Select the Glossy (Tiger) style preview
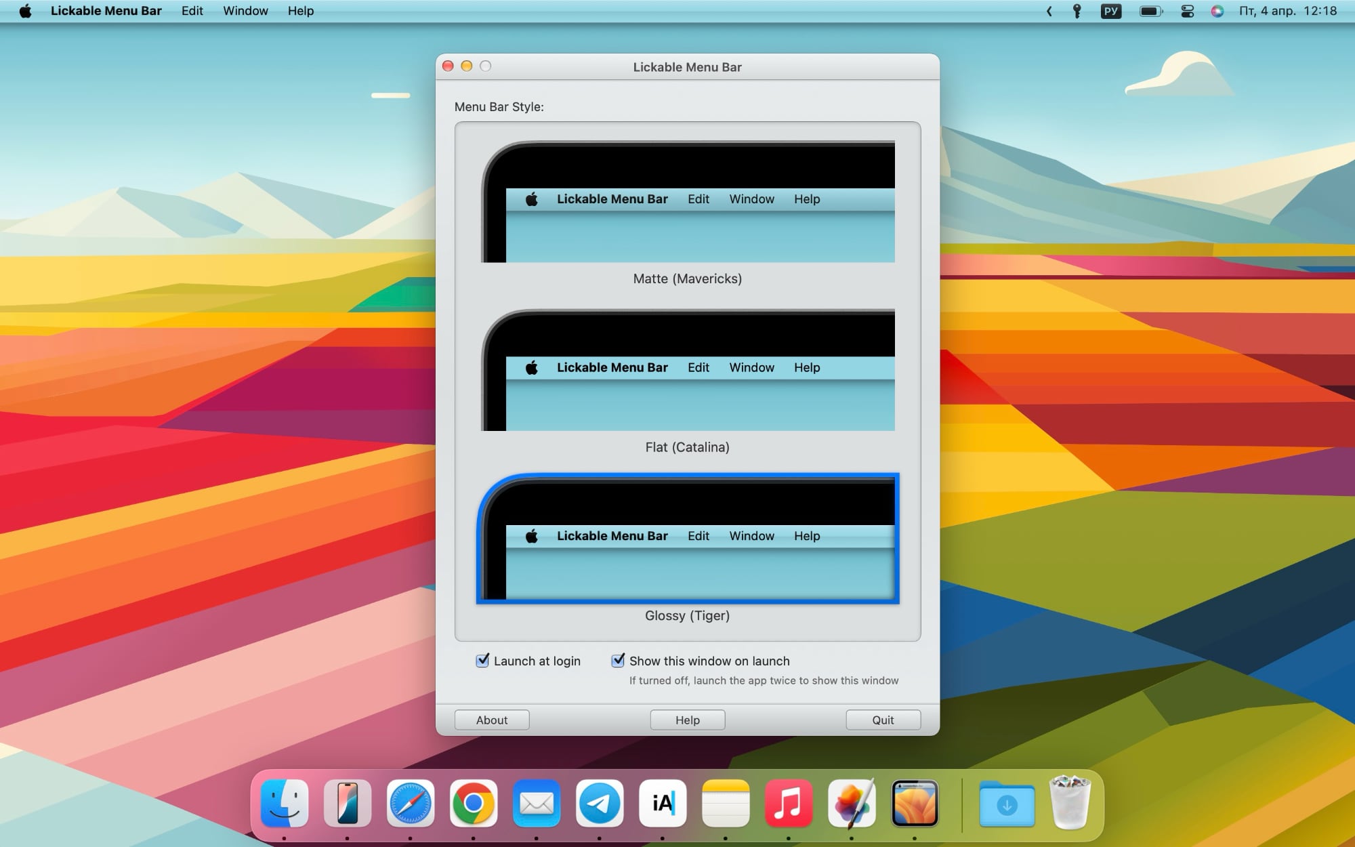This screenshot has height=847, width=1355. pos(688,538)
